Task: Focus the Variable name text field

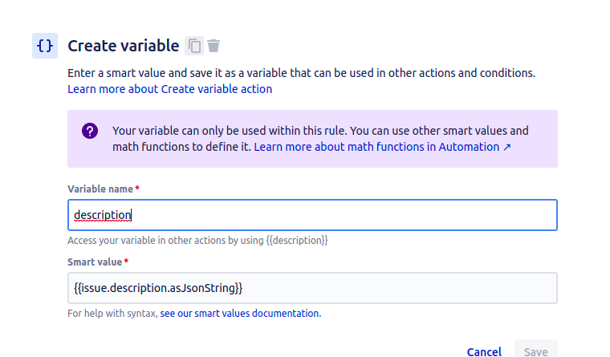Action: [x=312, y=215]
